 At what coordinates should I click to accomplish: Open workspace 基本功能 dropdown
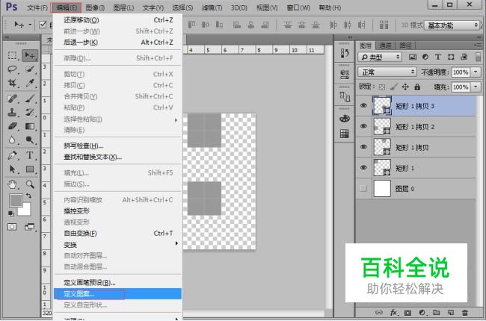[452, 25]
